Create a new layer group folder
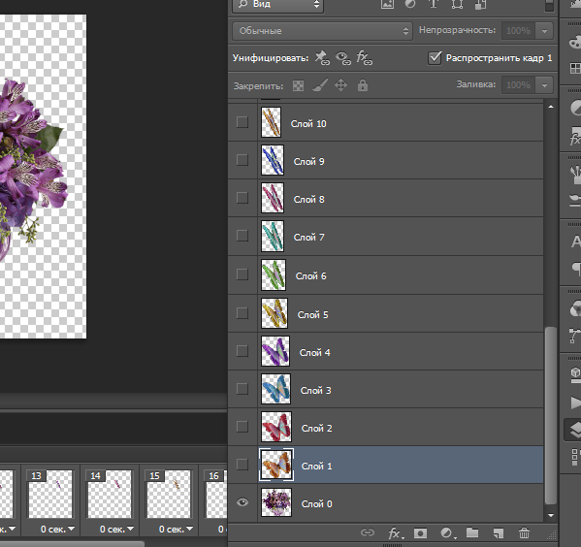Image resolution: width=581 pixels, height=547 pixels. point(472,532)
